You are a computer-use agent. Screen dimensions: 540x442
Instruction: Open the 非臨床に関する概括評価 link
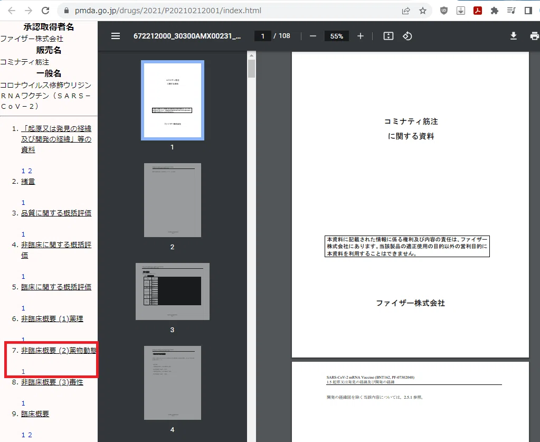pos(56,250)
